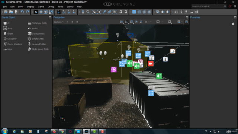Activate the Select tool in toolbar
Screen dimensions: 238x134
coord(36,12)
